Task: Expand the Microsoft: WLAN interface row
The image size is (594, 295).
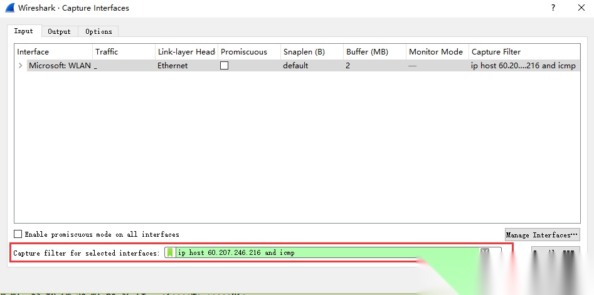Action: 21,65
